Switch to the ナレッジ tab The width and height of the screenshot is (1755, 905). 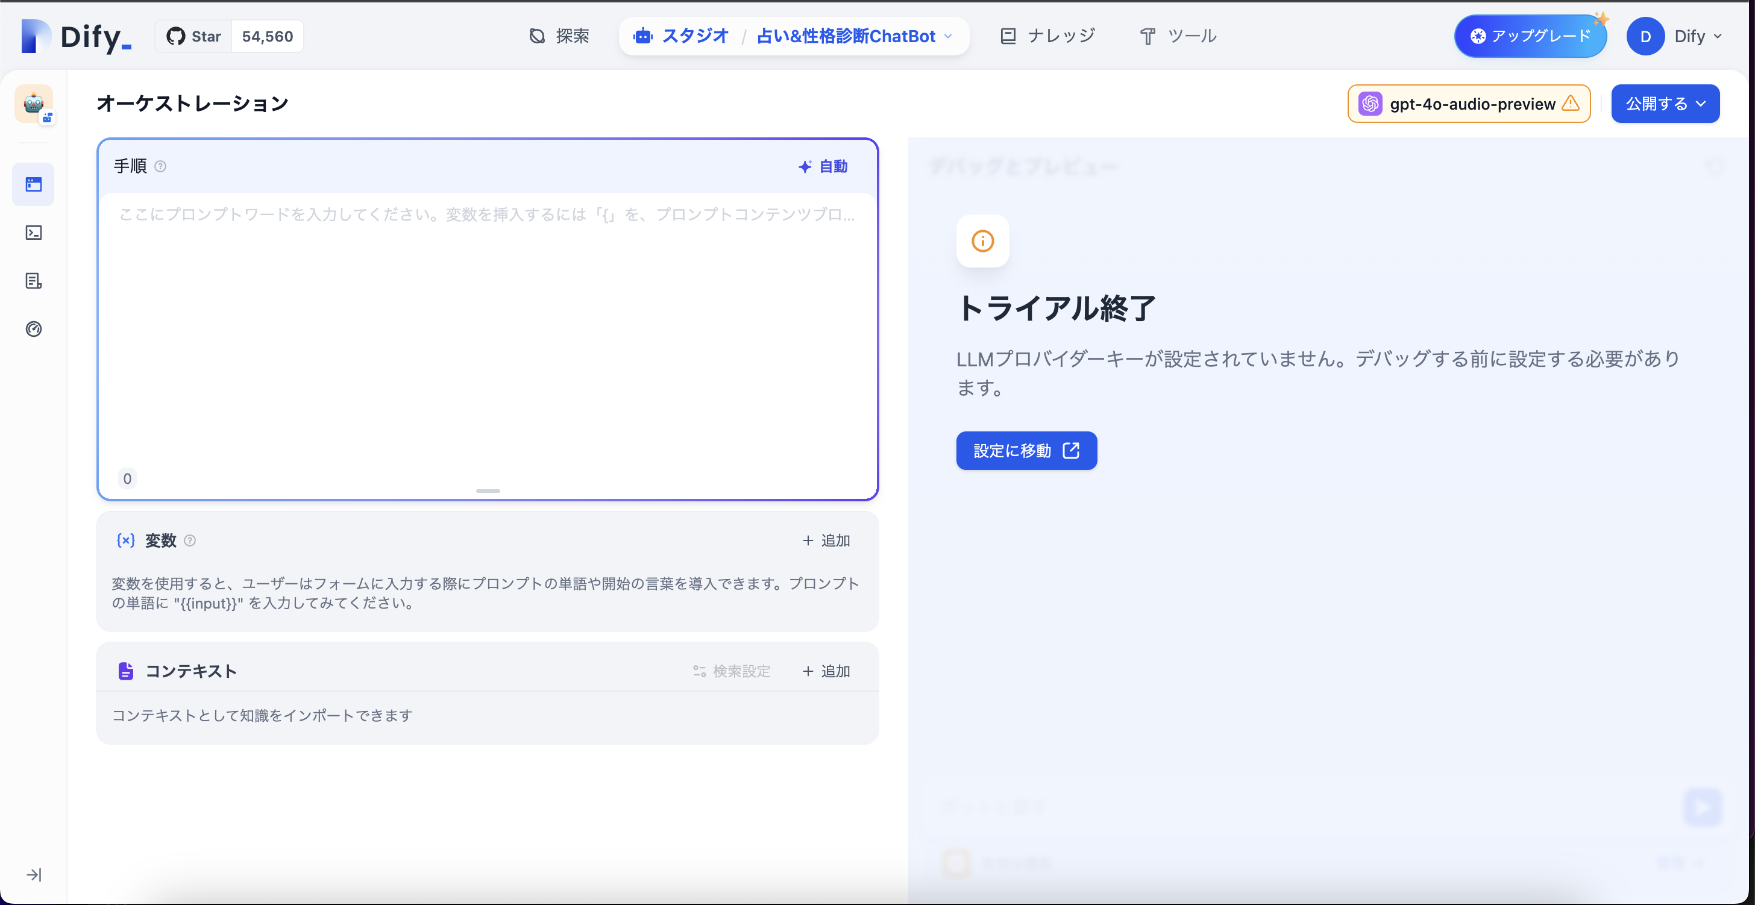pos(1048,36)
